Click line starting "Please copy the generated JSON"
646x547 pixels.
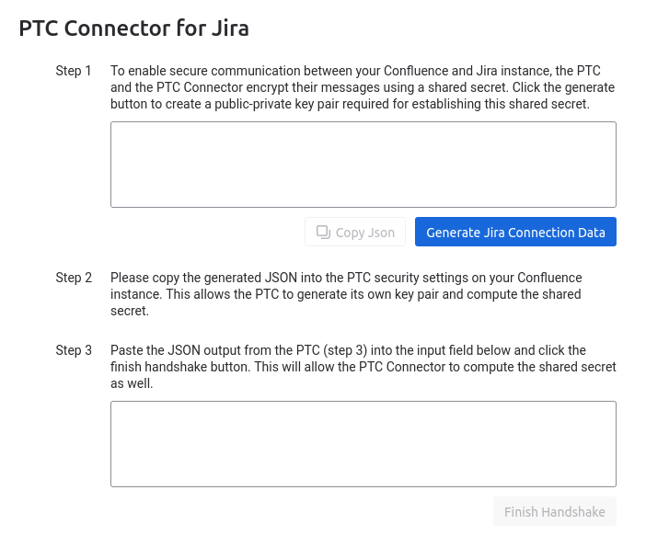(346, 278)
